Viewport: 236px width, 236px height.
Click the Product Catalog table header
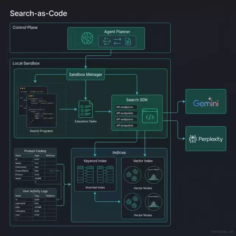[x=35, y=151]
